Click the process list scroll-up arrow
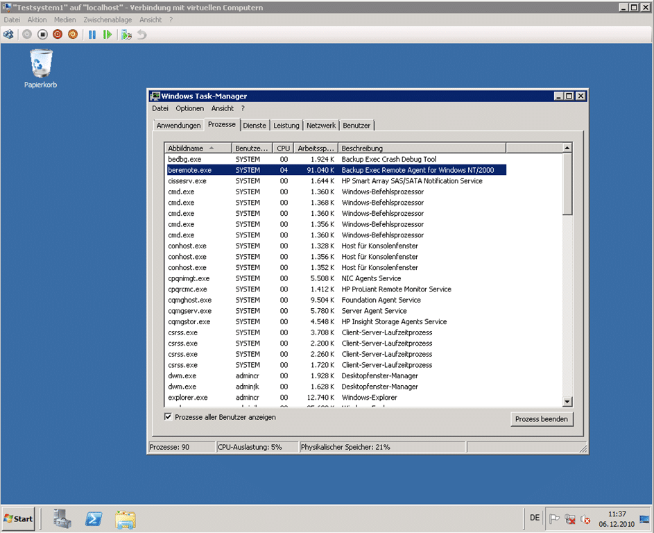This screenshot has height=533, width=654. pyautogui.click(x=567, y=148)
